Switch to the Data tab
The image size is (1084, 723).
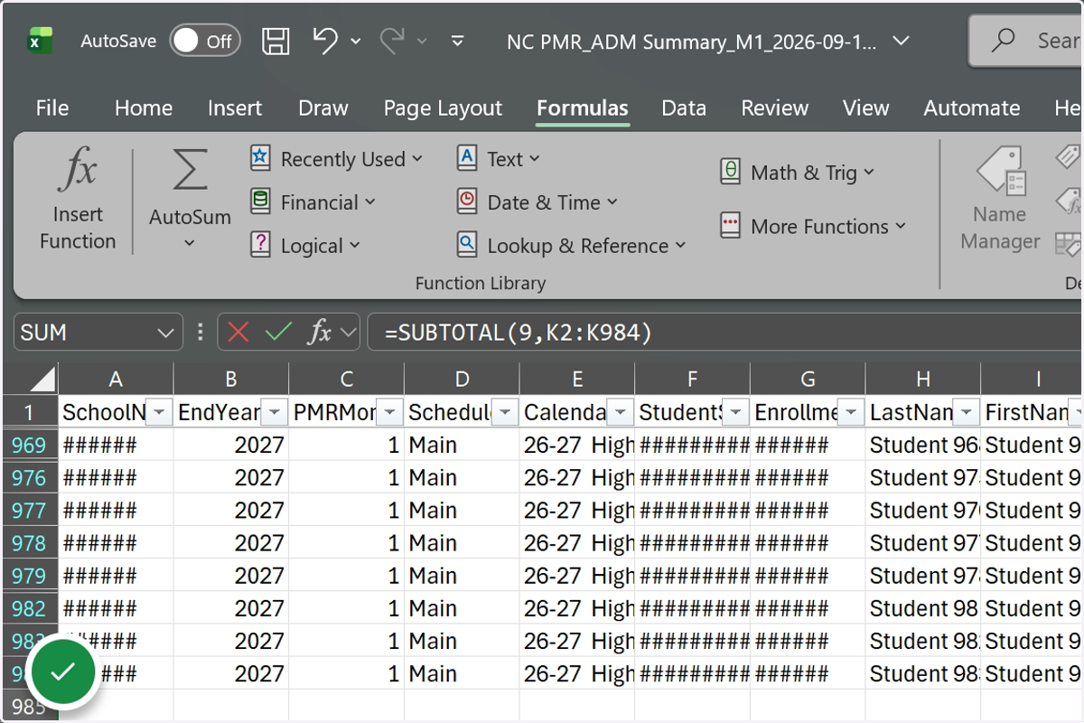click(684, 108)
